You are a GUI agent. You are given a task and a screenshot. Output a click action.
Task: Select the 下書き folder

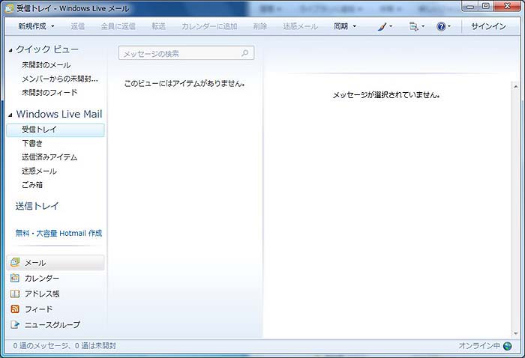pyautogui.click(x=32, y=143)
